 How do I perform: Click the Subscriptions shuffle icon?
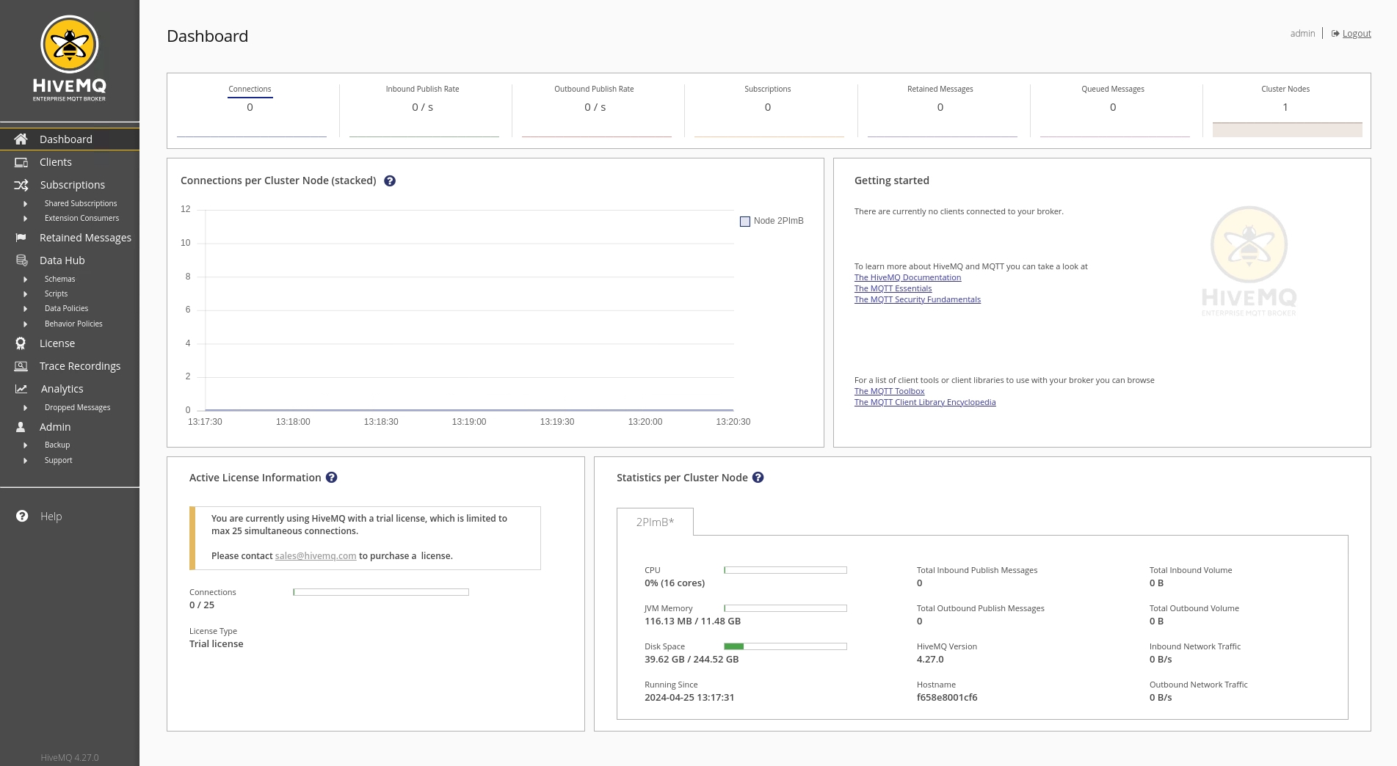[x=21, y=185]
